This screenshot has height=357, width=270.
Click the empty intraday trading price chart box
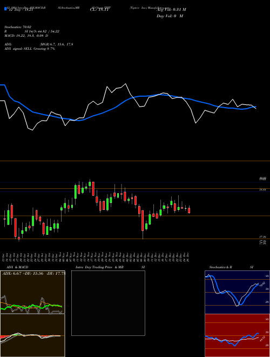108,303
